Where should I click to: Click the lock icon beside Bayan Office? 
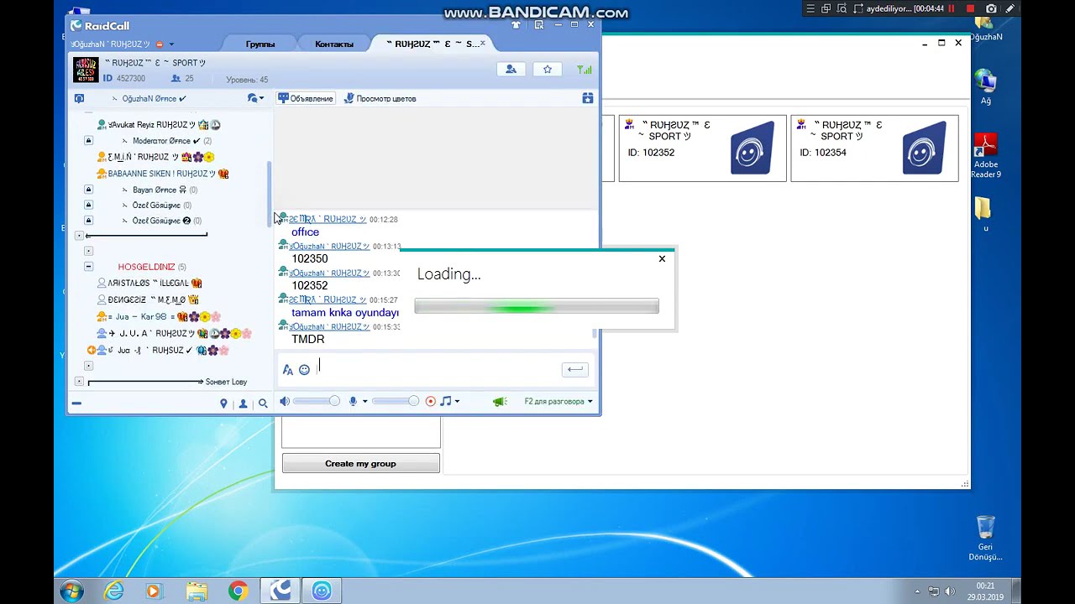(88, 190)
